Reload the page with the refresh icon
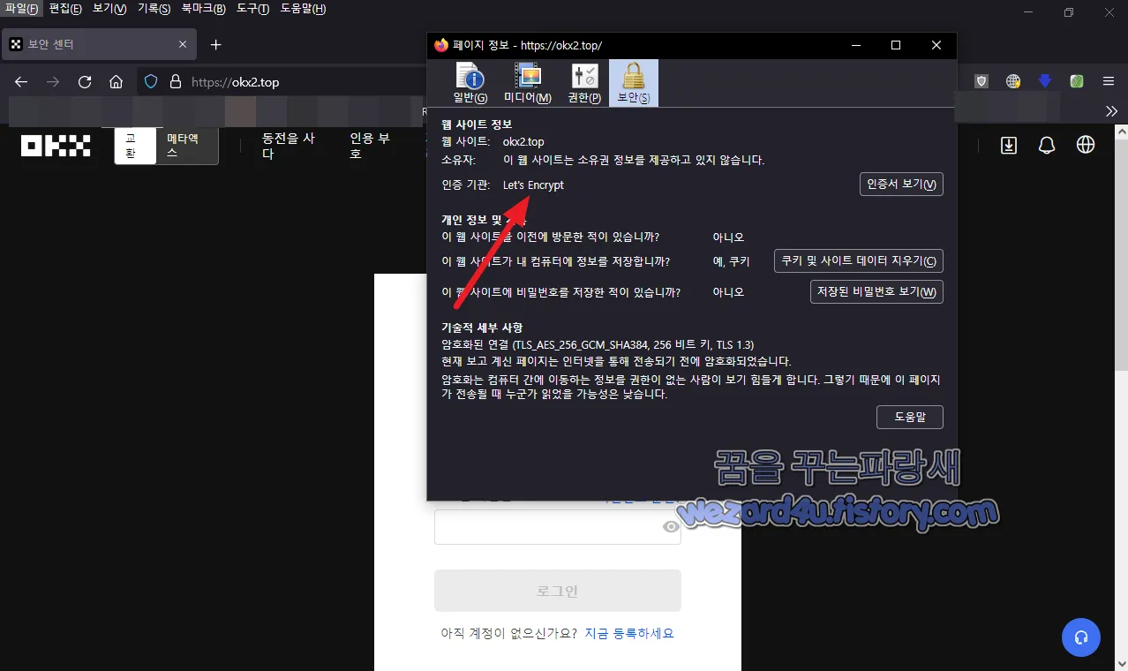Screen dimensions: 1128x671 [85, 81]
